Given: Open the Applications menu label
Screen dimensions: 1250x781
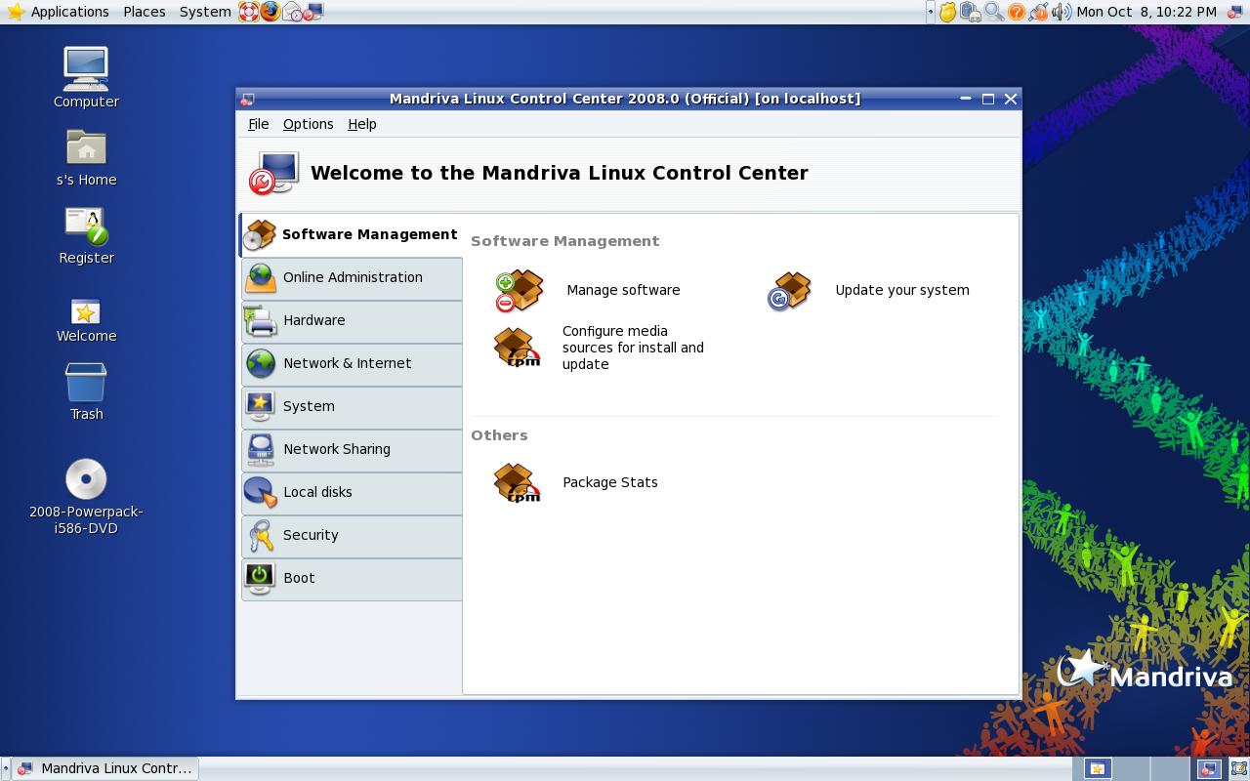Looking at the screenshot, I should pos(69,12).
